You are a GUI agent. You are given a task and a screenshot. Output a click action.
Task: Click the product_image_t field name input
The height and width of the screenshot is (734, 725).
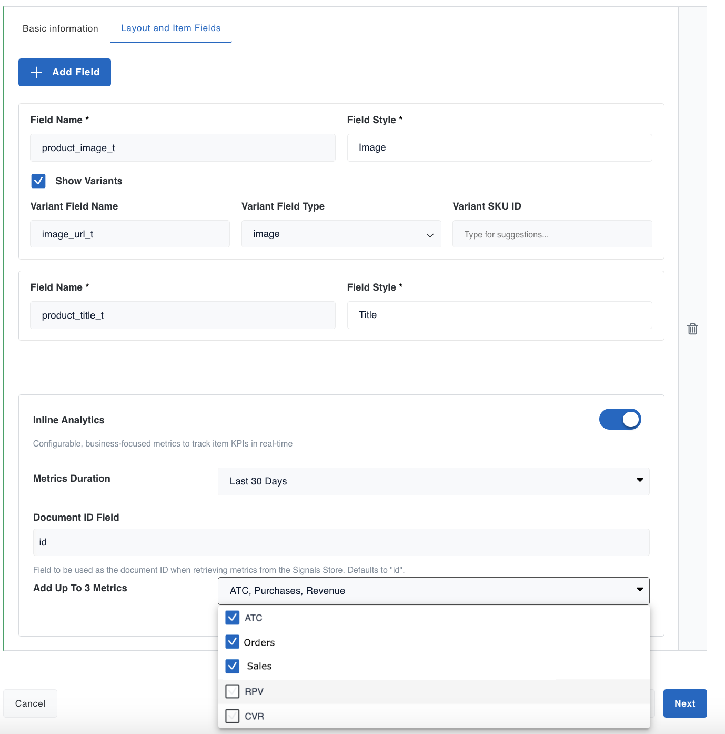(x=183, y=147)
